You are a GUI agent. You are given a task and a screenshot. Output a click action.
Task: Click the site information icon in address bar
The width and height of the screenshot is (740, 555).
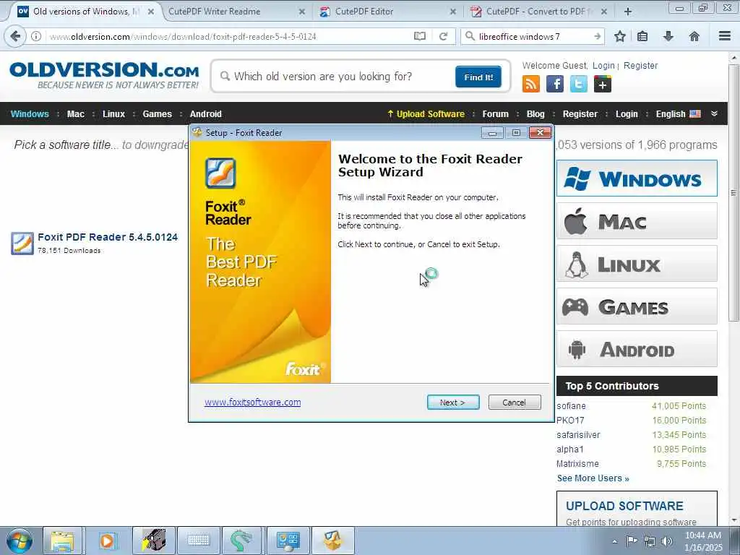pos(36,36)
